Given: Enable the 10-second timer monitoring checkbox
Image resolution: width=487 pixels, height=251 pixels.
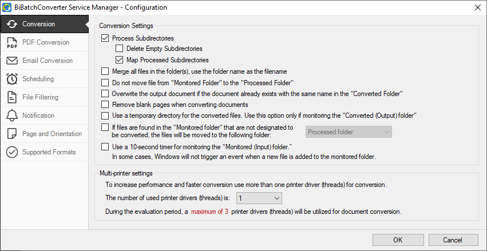Looking at the screenshot, I should [105, 146].
